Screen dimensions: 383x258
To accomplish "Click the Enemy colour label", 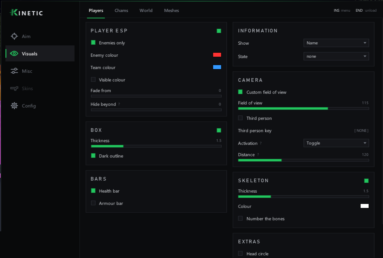I will [x=104, y=55].
